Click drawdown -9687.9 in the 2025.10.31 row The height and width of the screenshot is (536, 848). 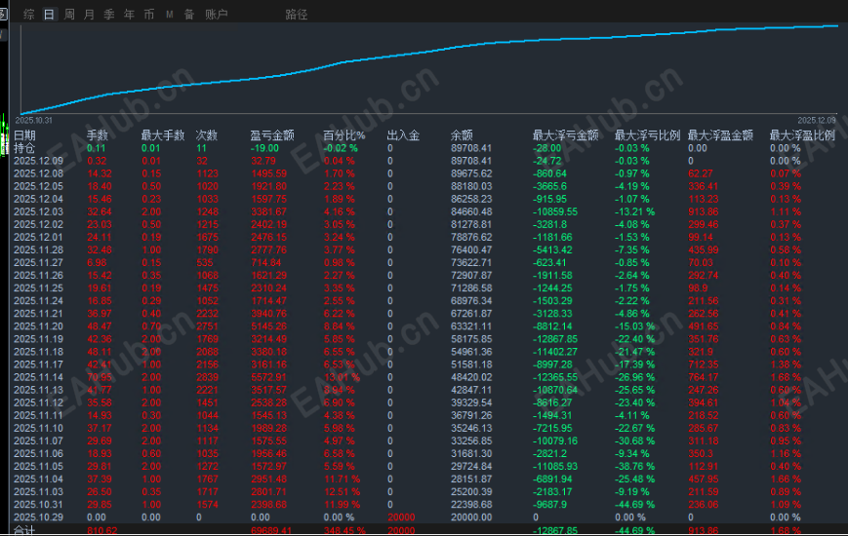[x=550, y=505]
